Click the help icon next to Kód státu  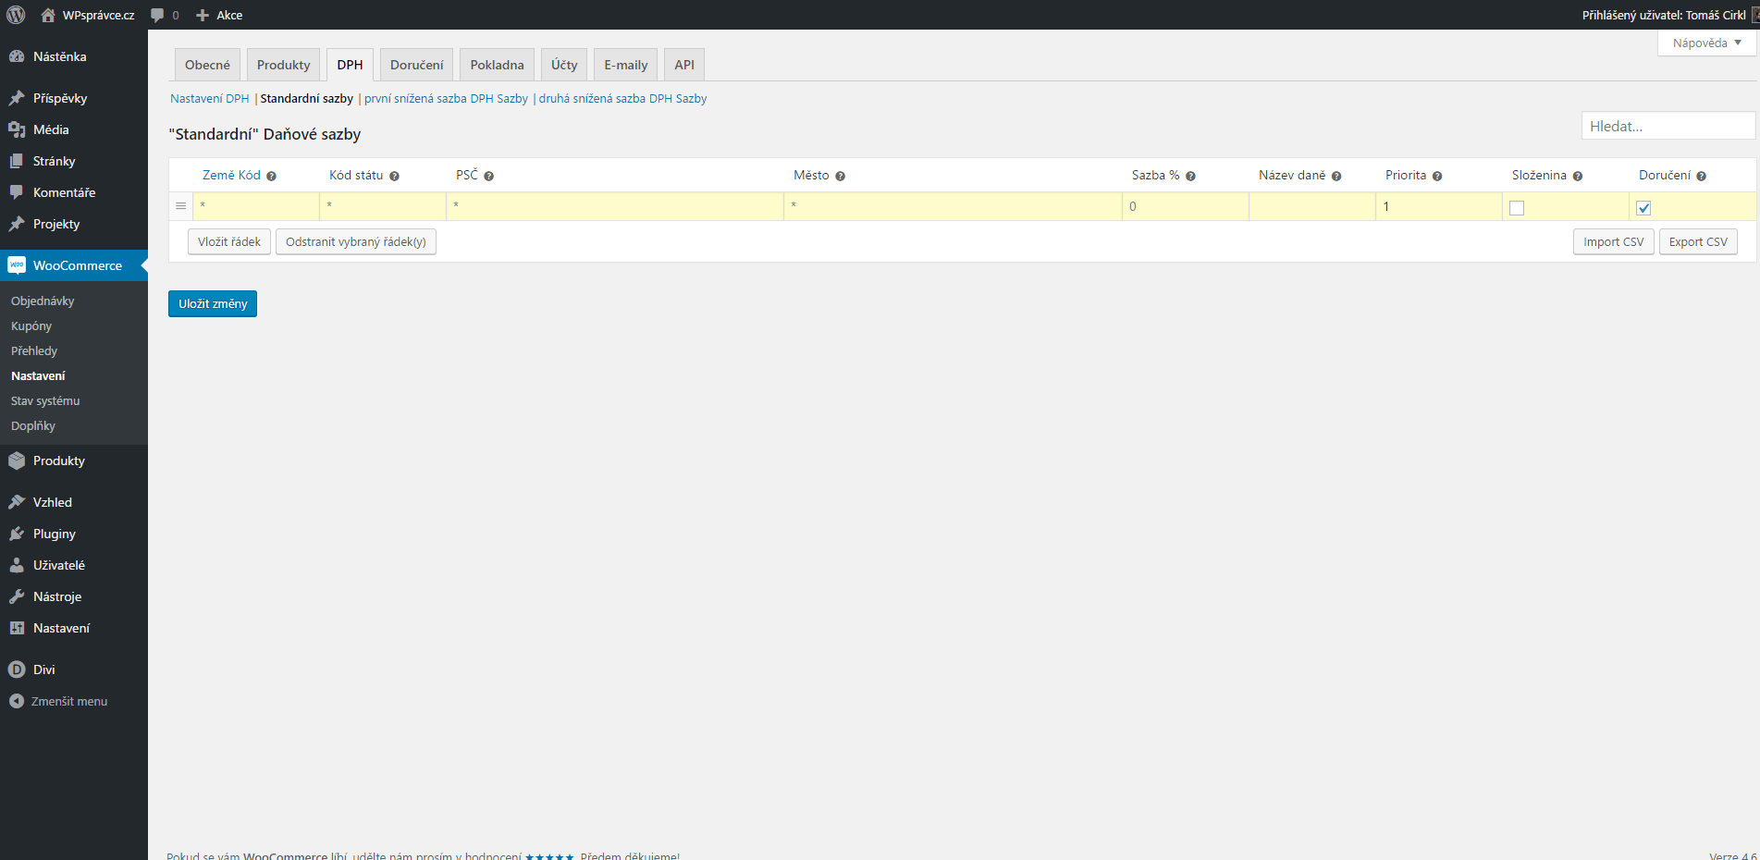coord(394,176)
